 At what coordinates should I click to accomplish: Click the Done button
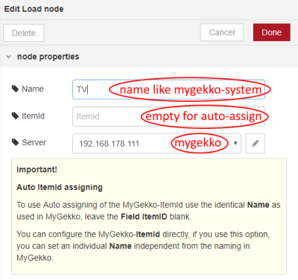tap(272, 32)
